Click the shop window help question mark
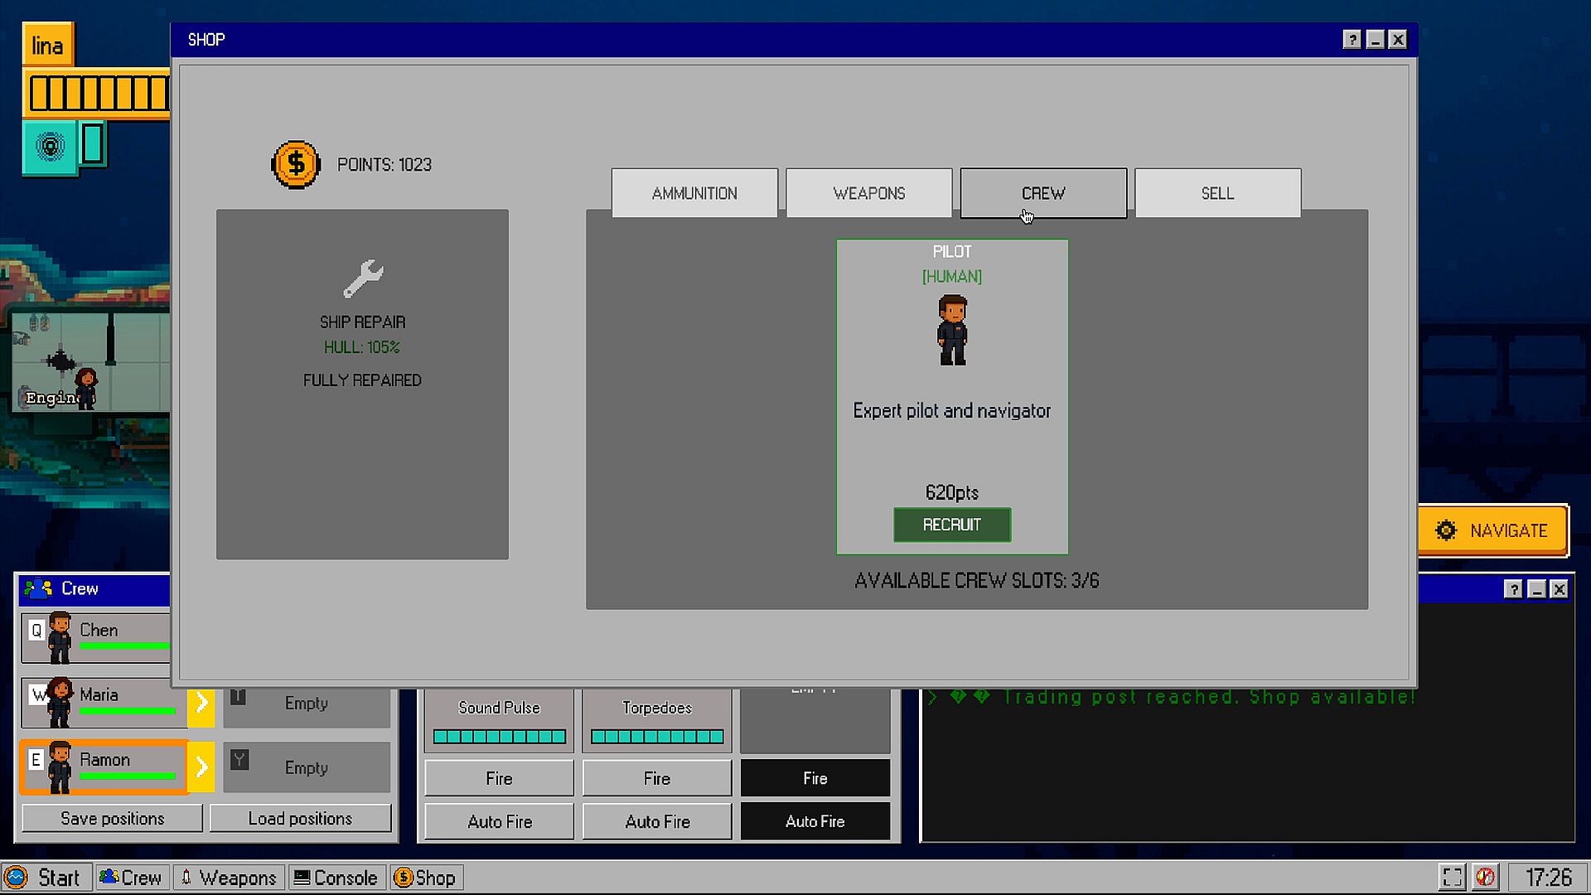This screenshot has width=1591, height=895. (1352, 40)
